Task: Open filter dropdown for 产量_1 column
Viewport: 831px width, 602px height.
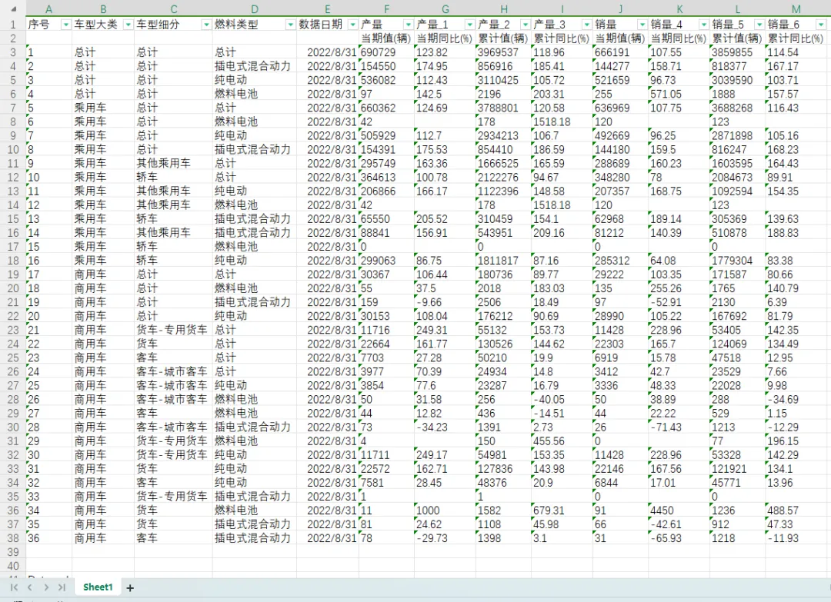Action: point(469,25)
